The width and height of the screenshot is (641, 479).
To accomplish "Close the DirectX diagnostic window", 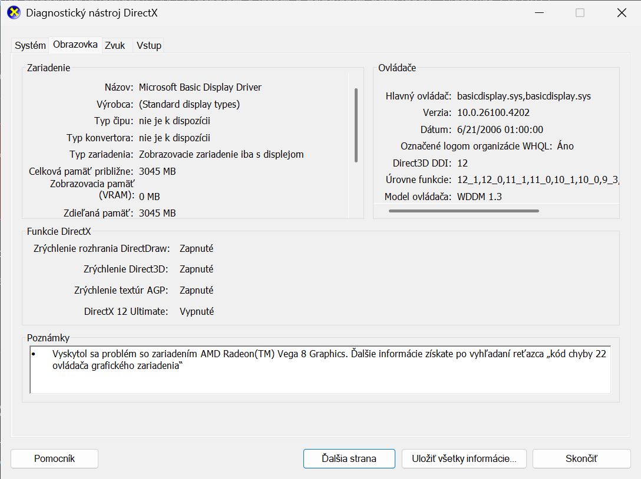I will 622,13.
